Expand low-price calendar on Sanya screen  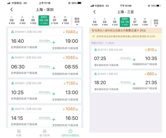[156, 23]
